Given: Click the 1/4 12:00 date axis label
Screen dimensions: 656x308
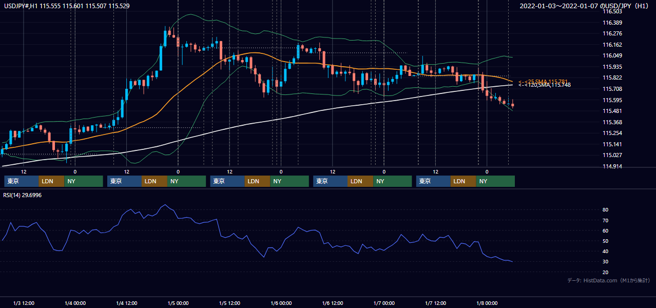Looking at the screenshot, I should [126, 303].
